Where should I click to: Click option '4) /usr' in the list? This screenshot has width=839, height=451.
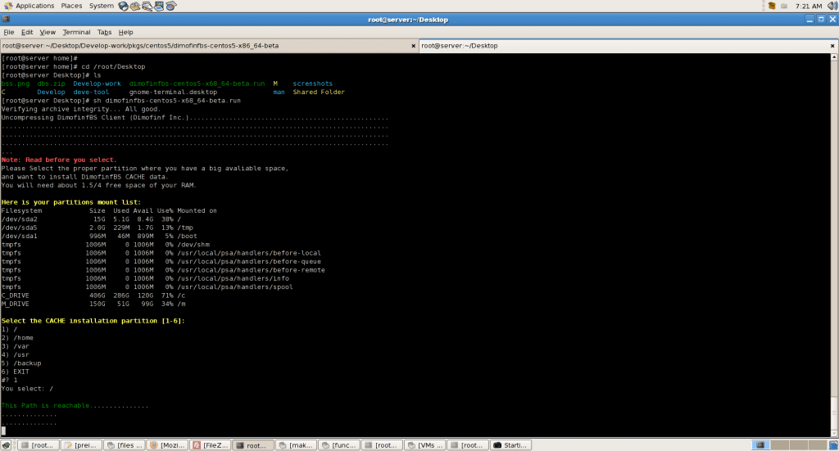[15, 354]
